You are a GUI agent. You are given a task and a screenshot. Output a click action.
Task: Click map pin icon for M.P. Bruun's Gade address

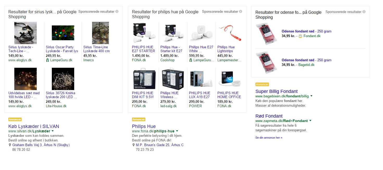(x=134, y=145)
